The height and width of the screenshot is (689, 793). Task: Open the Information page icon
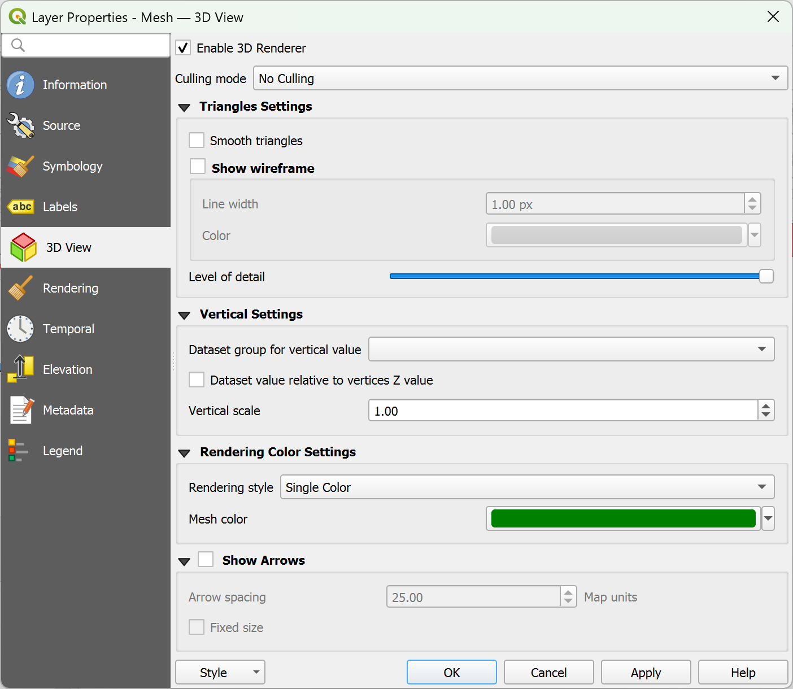21,85
